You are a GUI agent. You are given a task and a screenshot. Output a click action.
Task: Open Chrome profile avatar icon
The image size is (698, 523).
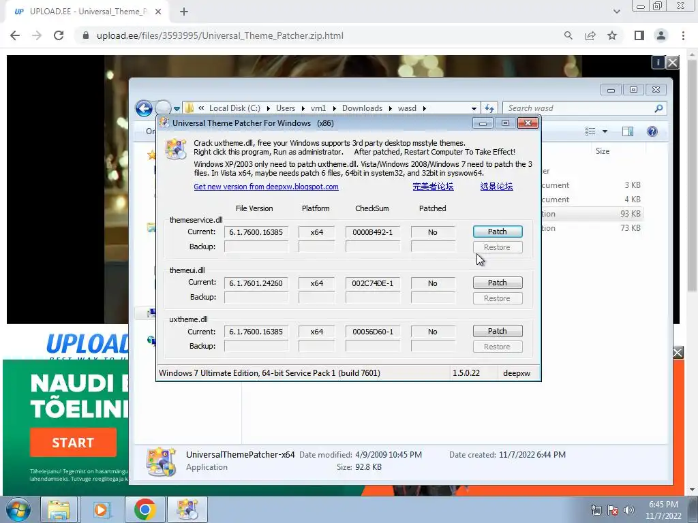661,35
